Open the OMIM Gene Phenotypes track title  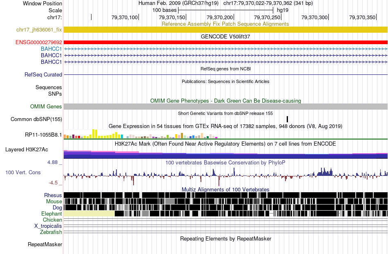pyautogui.click(x=225, y=101)
